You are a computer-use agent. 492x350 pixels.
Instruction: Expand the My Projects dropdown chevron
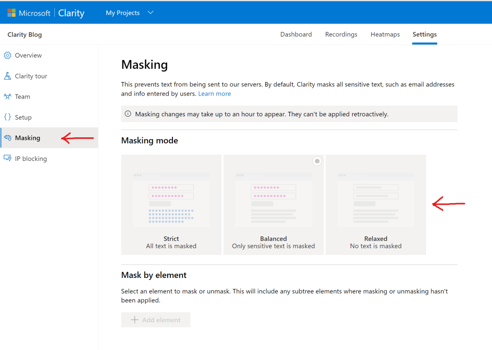tap(150, 12)
